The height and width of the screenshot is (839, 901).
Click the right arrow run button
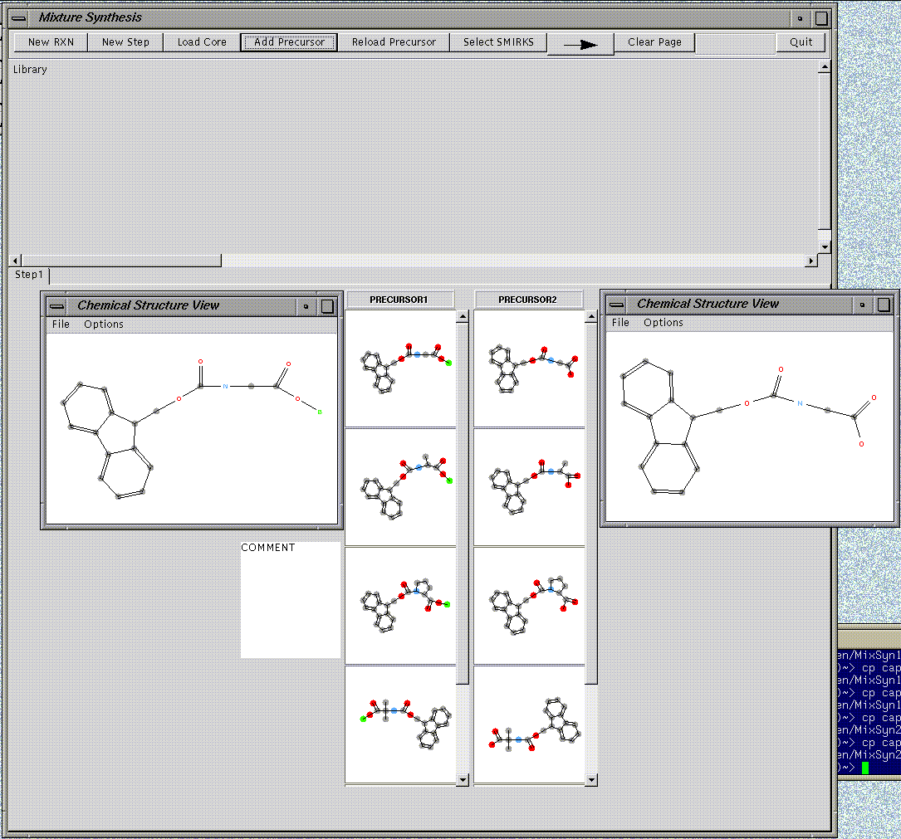click(x=580, y=44)
